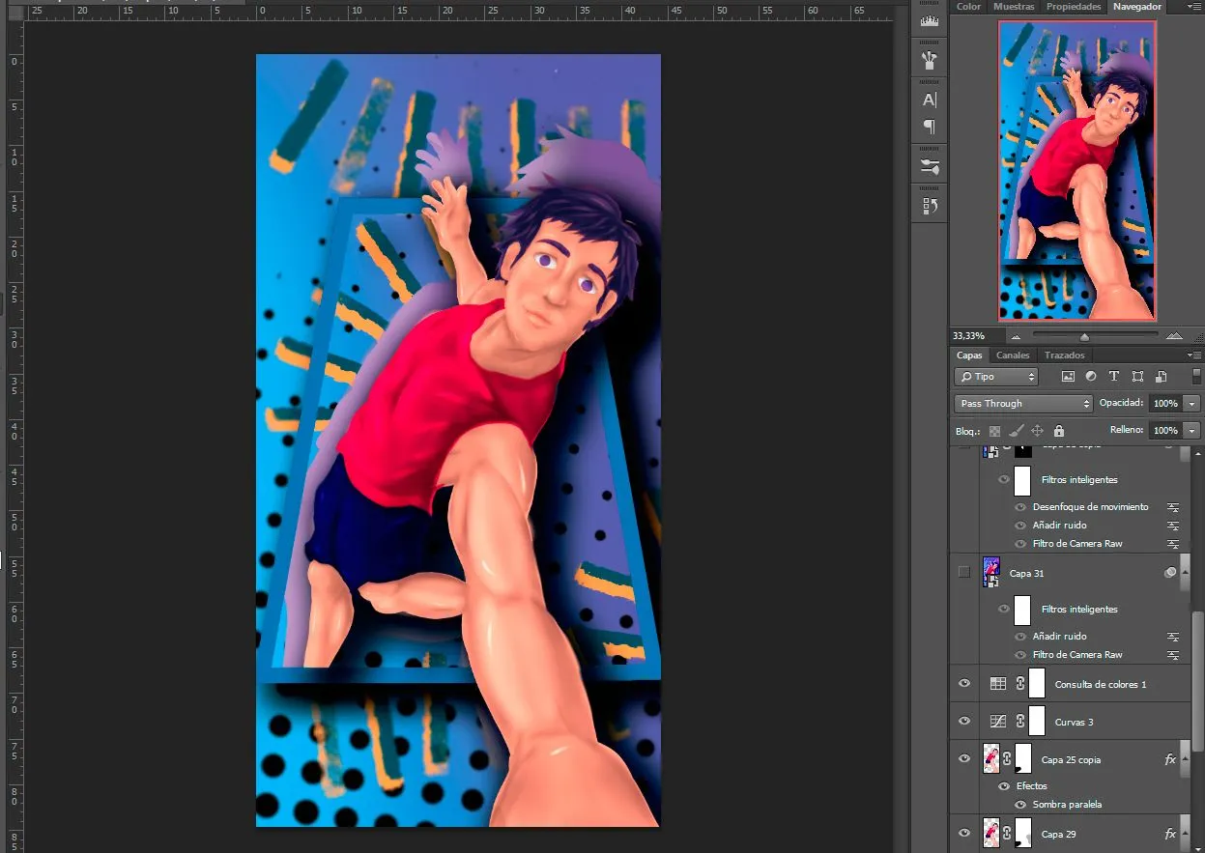Click the Navigator preview thumbnail
Screen dimensions: 1205x853
pos(1077,171)
